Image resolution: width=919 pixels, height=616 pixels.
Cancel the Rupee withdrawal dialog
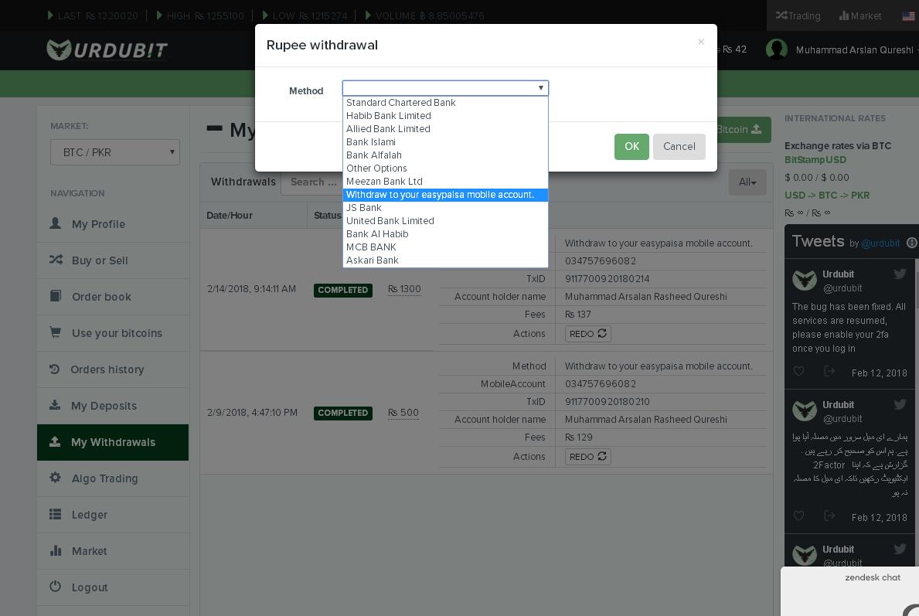click(679, 147)
